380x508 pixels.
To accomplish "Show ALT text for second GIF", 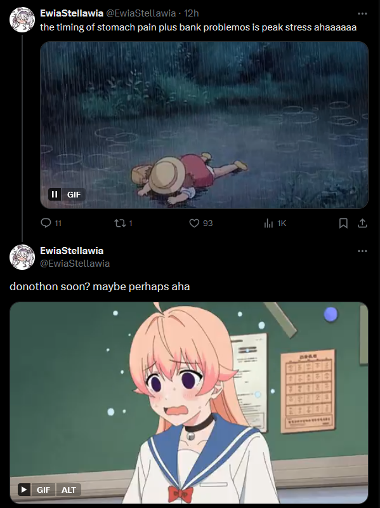I will click(x=69, y=490).
